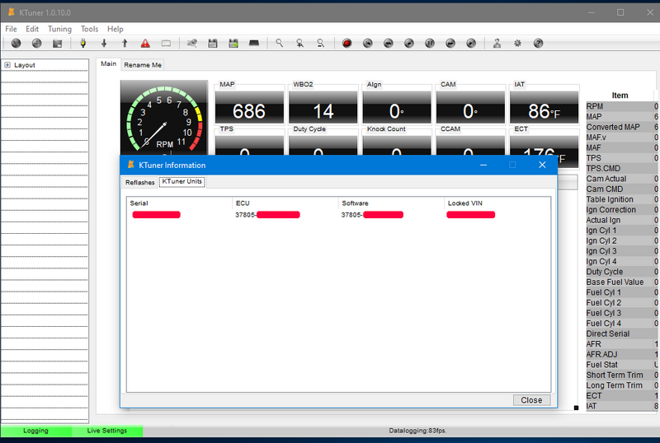
Task: Expand the Layout tree node
Action: click(7, 65)
